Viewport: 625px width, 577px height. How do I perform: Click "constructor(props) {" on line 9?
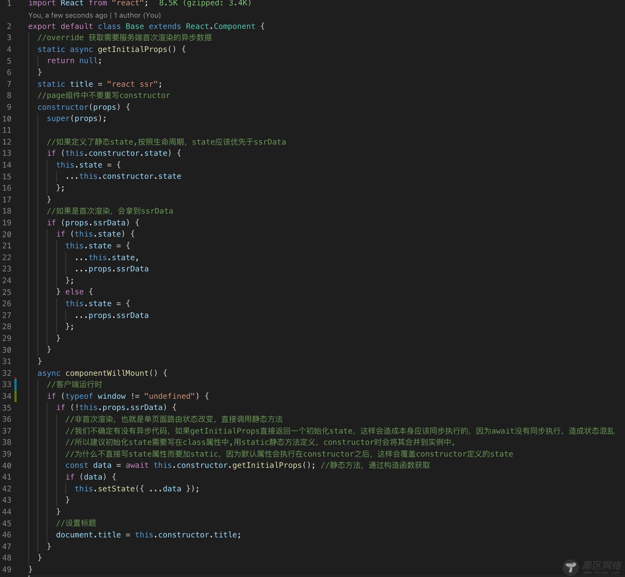click(84, 107)
